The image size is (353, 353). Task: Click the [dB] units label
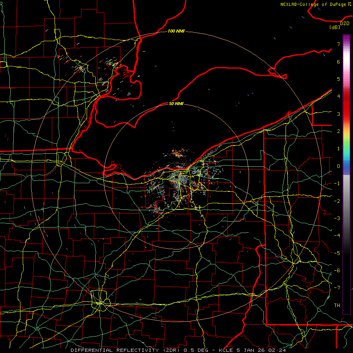(335, 27)
